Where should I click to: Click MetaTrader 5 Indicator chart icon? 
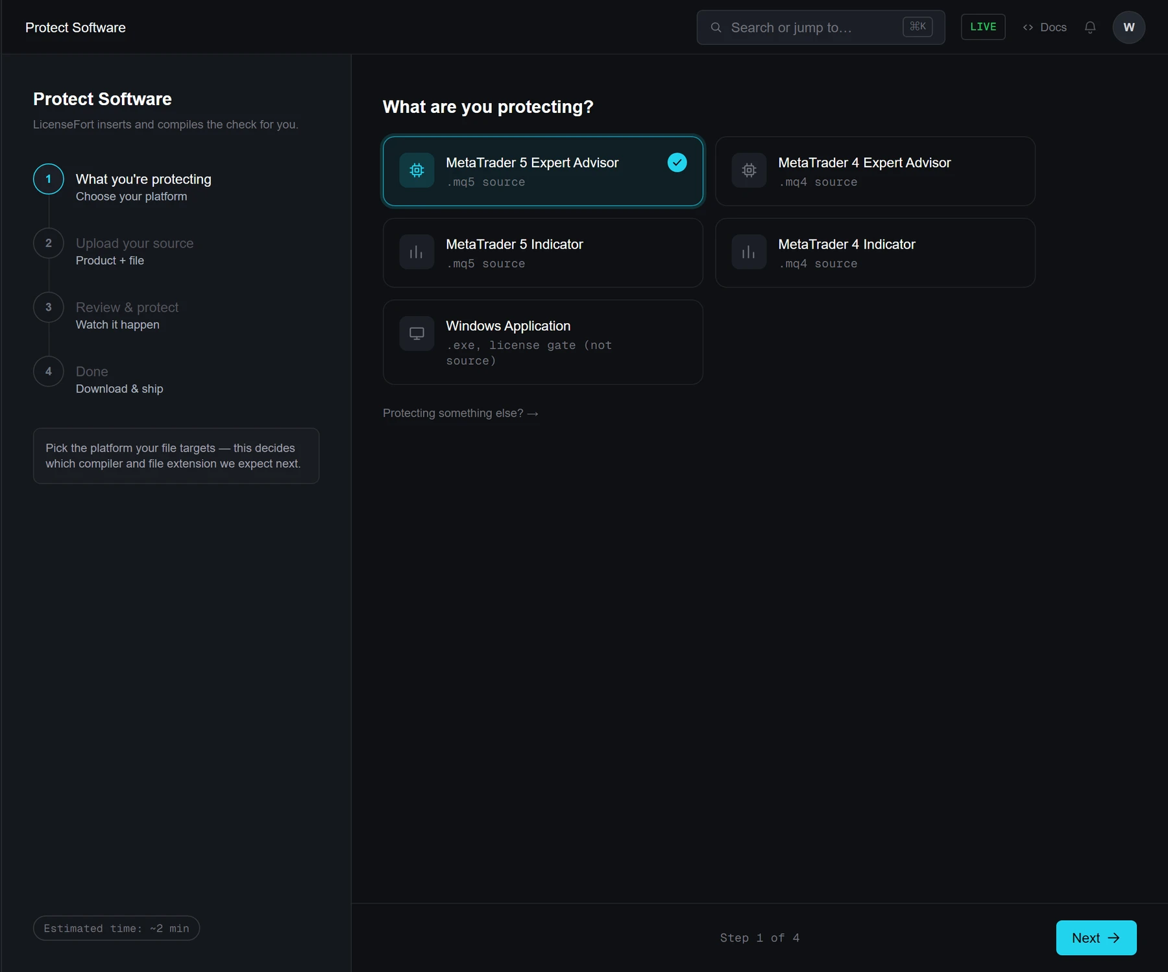coord(417,252)
